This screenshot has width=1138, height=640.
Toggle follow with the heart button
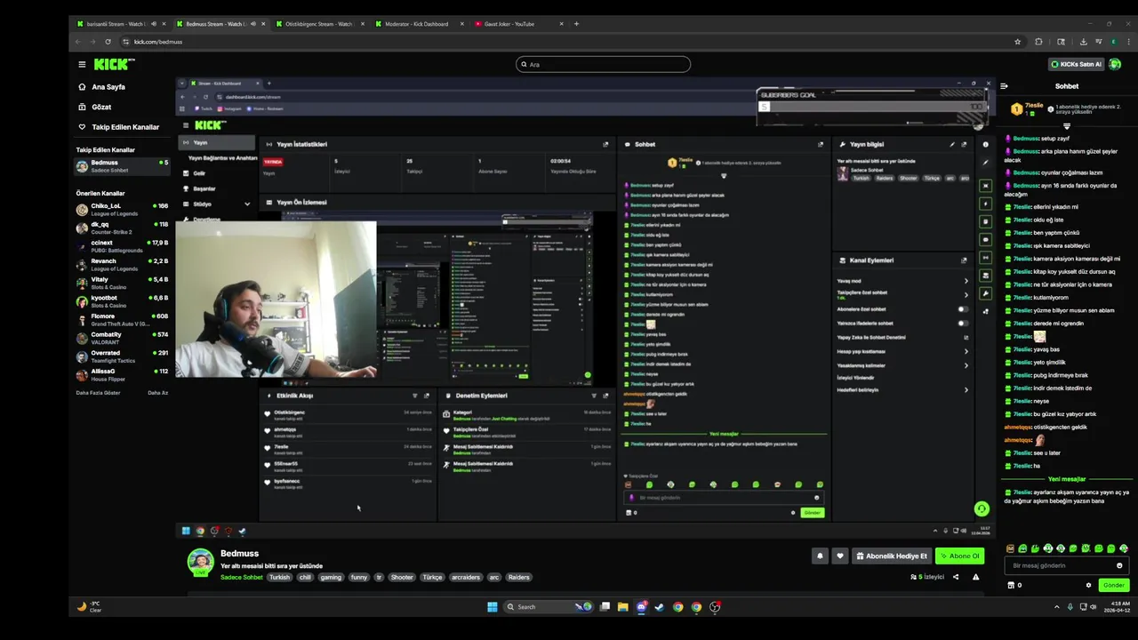[x=839, y=556]
